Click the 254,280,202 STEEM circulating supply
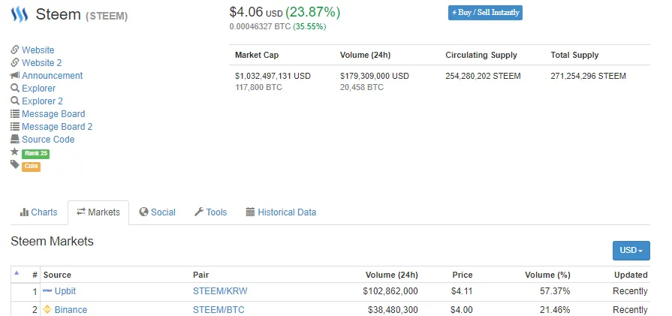This screenshot has width=672, height=316. point(483,77)
